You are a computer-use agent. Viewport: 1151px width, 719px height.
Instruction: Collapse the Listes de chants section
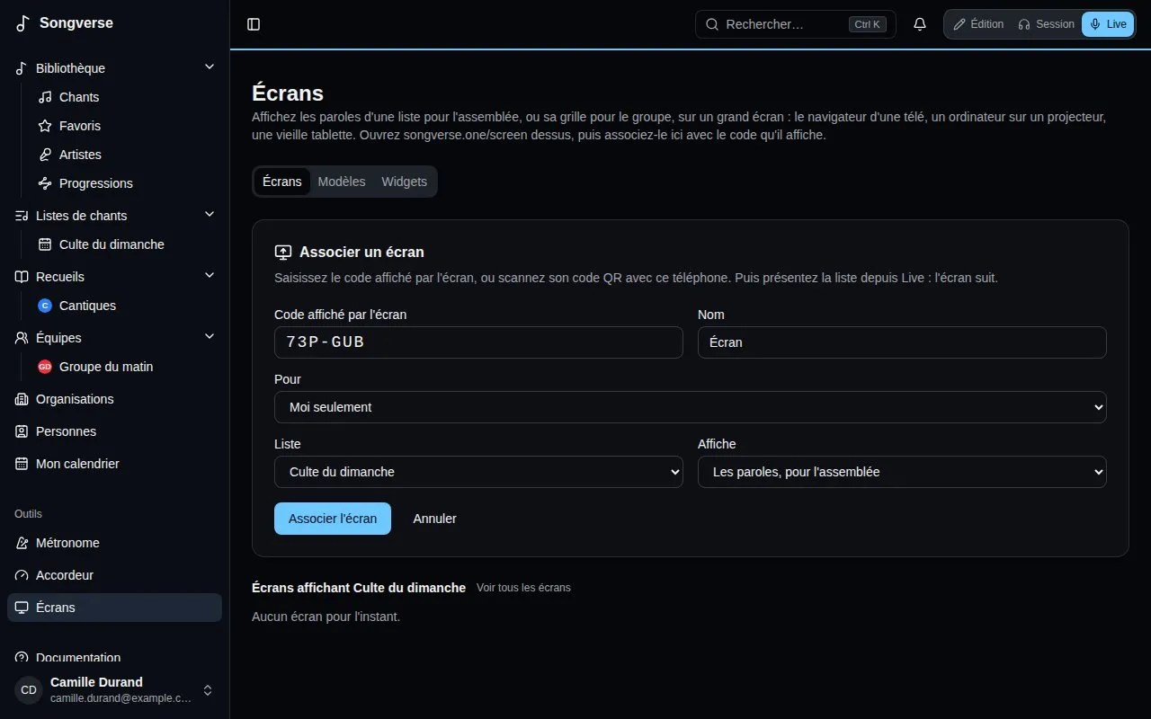[210, 215]
